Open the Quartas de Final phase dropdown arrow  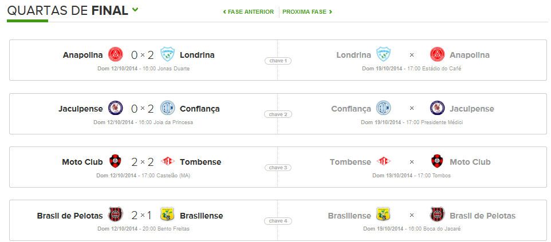coord(135,10)
